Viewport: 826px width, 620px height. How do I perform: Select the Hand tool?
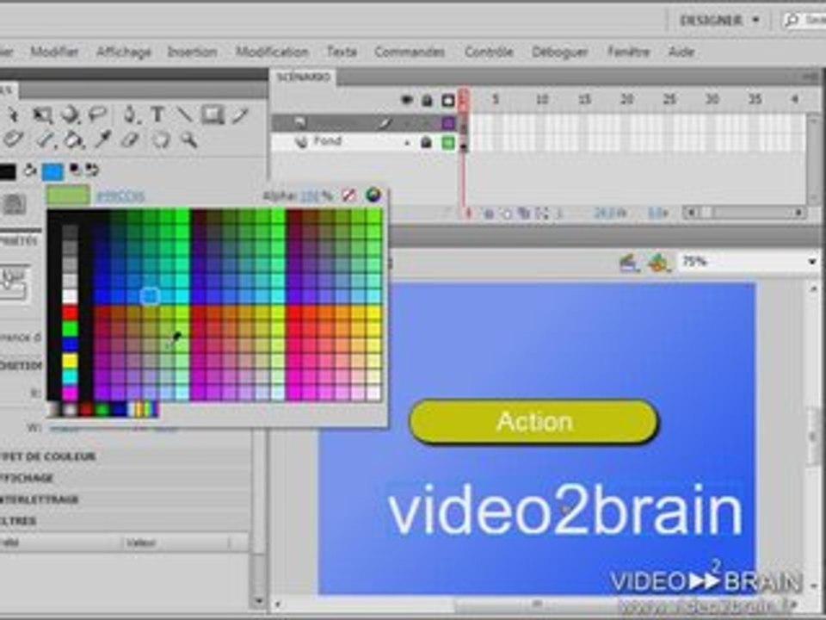160,140
